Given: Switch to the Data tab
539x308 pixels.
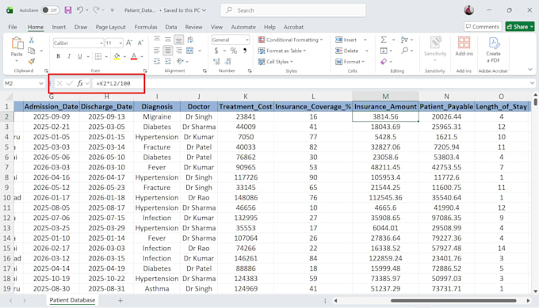Looking at the screenshot, I should (171, 27).
